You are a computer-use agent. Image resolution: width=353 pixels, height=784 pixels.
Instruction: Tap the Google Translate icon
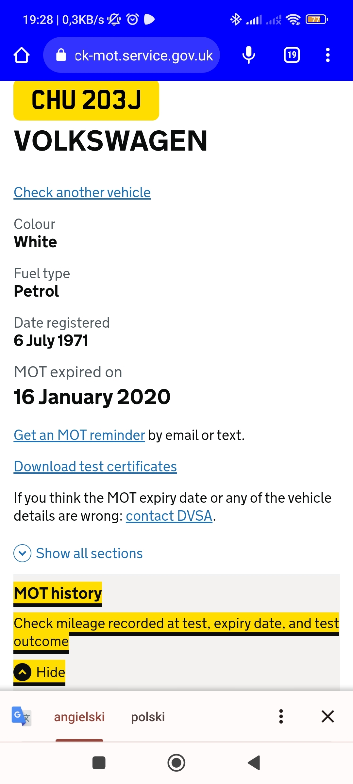22,716
